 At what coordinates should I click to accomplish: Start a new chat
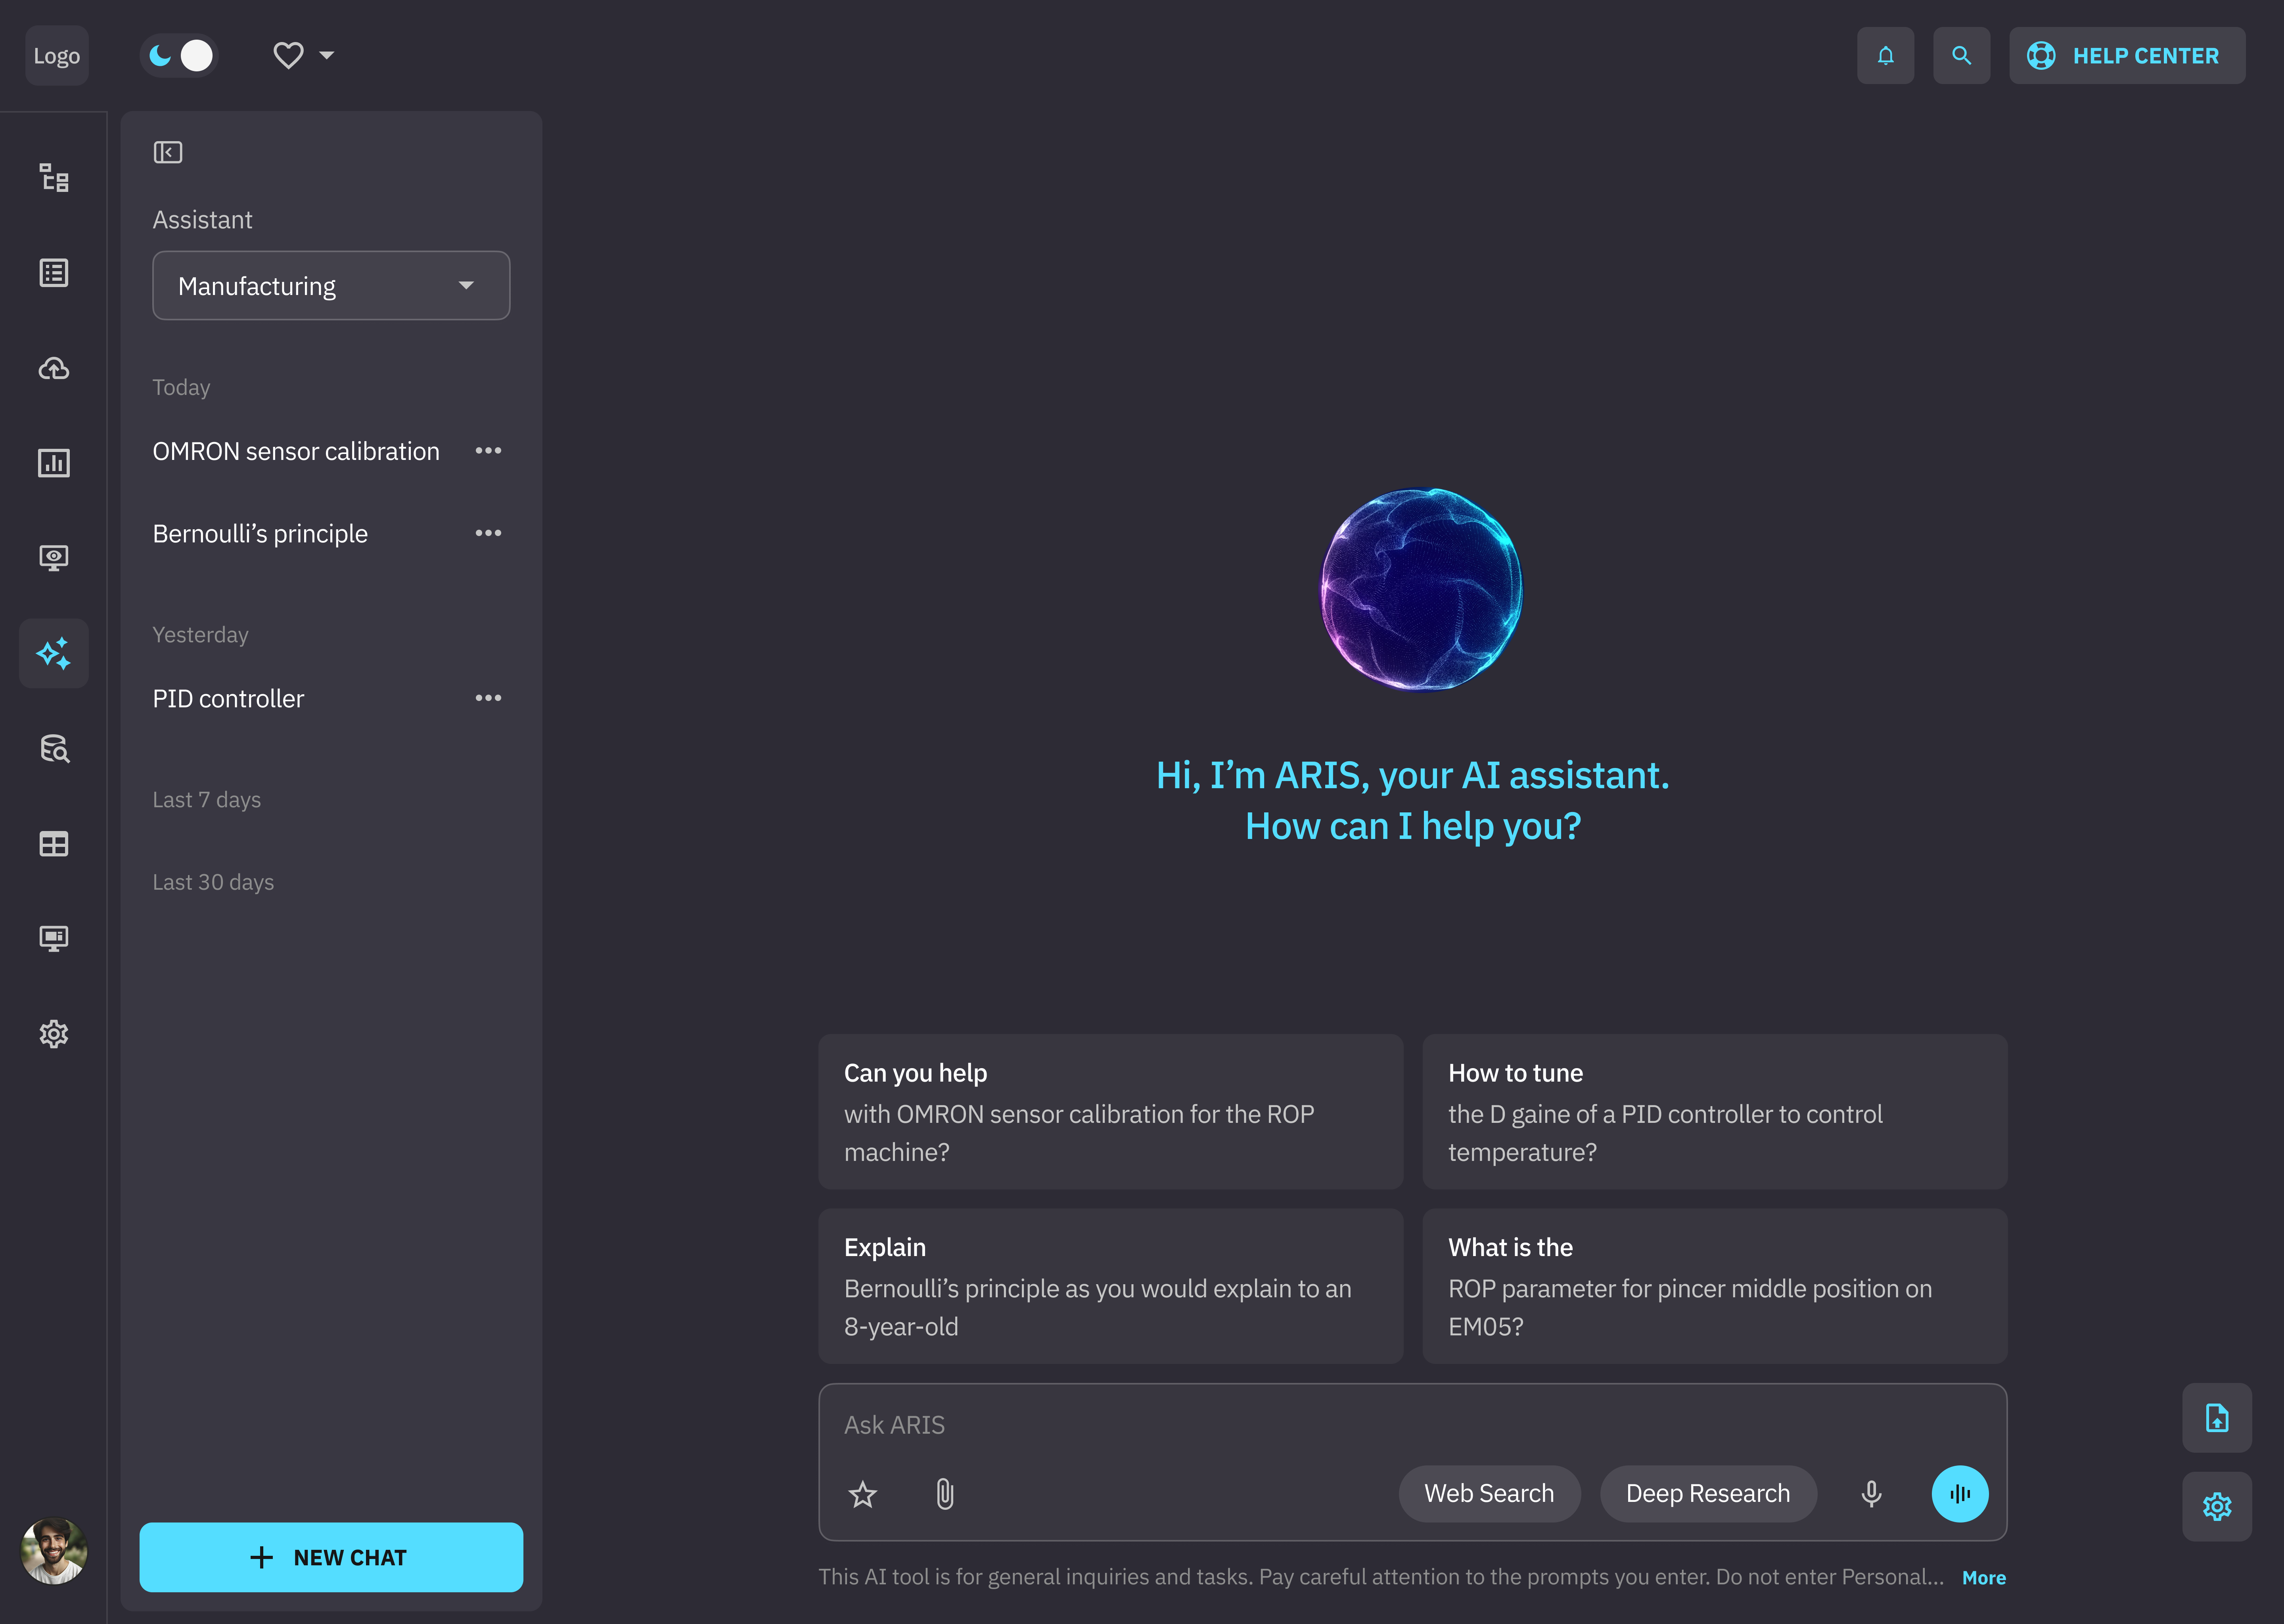tap(331, 1557)
